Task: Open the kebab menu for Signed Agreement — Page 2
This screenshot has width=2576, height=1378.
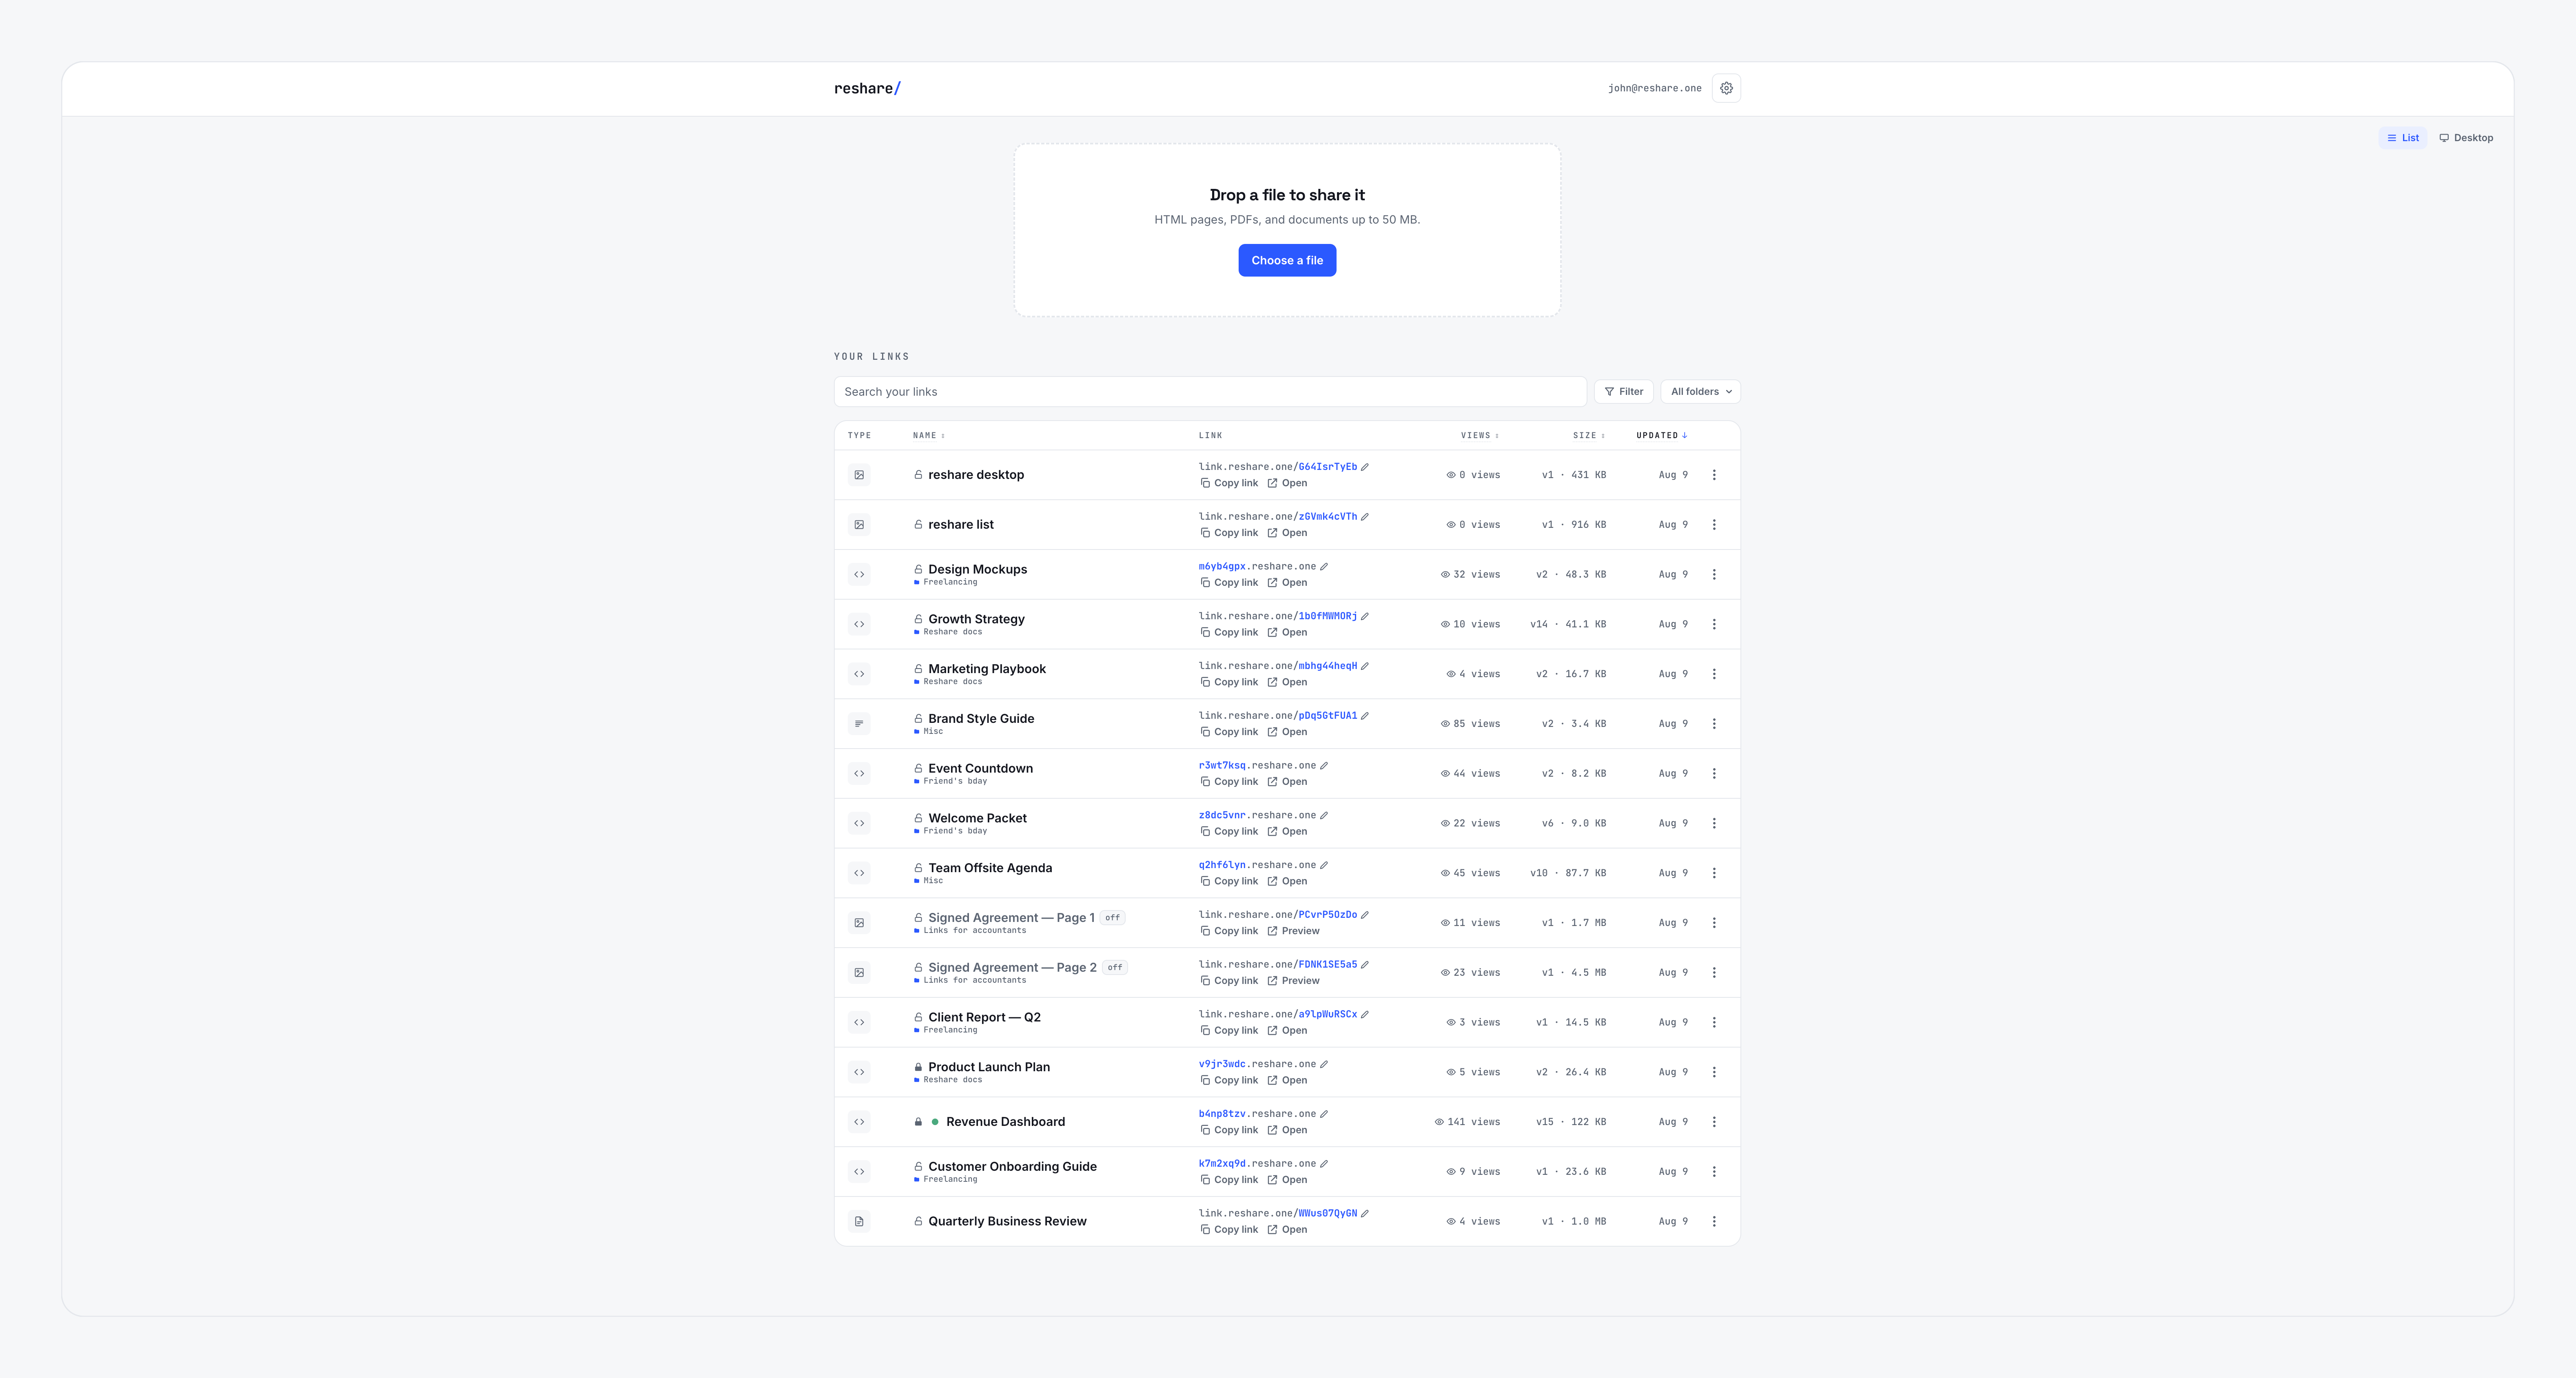Action: (x=1714, y=973)
